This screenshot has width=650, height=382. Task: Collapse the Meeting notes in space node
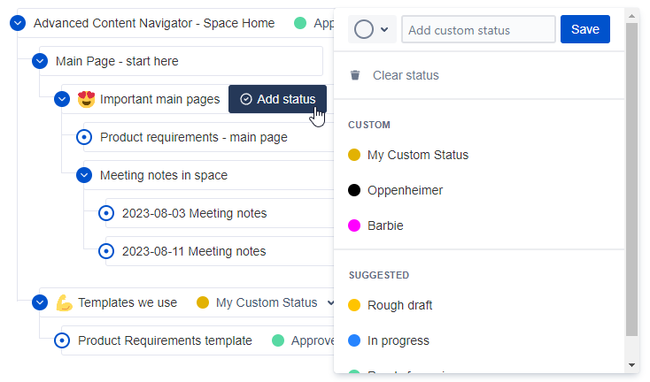84,175
